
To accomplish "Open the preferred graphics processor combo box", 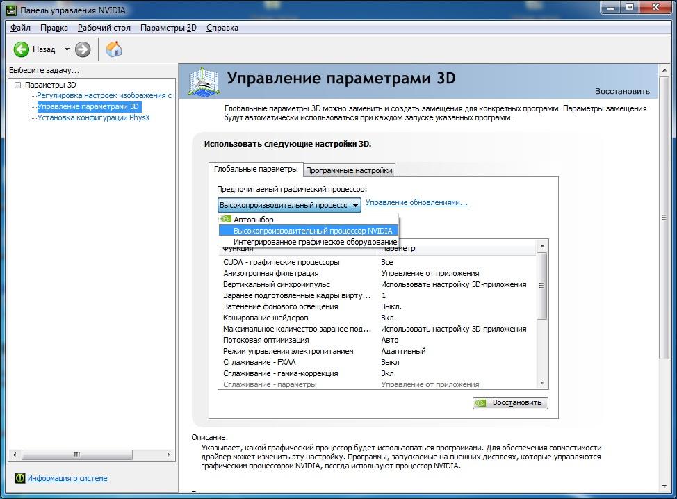I will tap(289, 205).
